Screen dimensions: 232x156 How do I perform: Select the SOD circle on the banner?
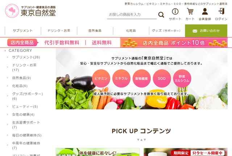(162, 78)
